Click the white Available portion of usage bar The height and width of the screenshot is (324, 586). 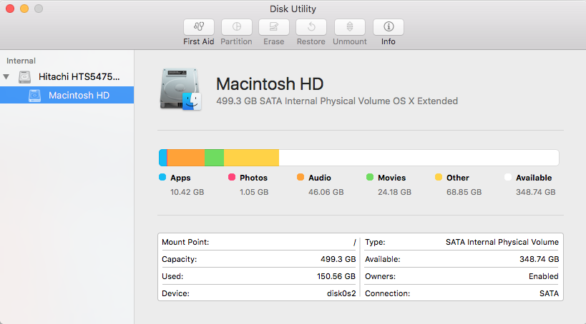419,158
